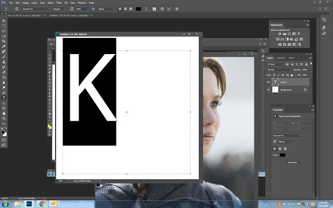Select the Move tool in left toolbar

click(x=4, y=20)
